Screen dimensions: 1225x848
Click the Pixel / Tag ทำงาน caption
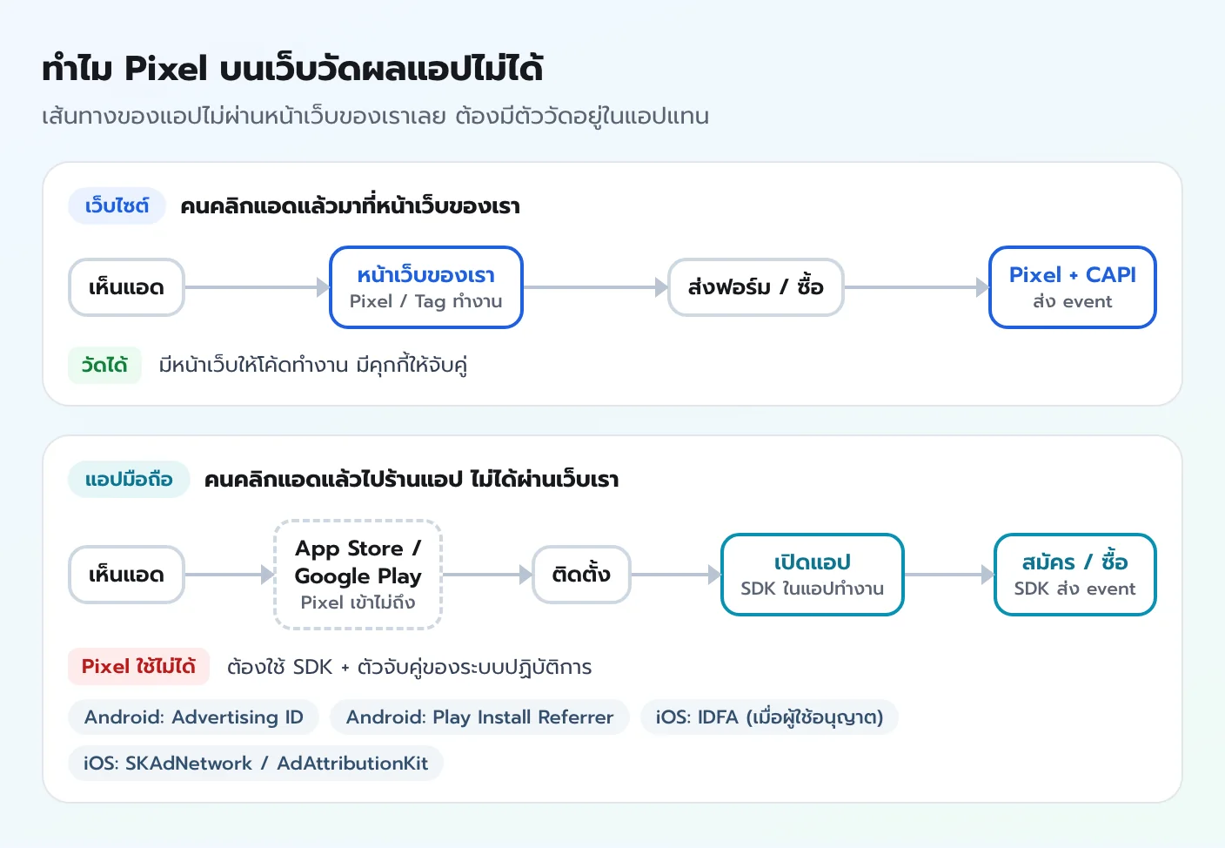coord(426,301)
